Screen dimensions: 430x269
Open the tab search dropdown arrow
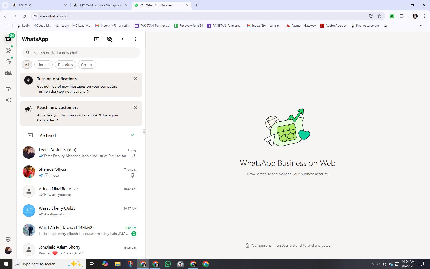[x=5, y=5]
